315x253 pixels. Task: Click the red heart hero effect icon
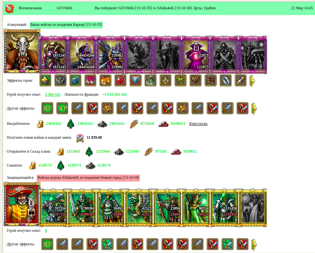tap(120, 81)
